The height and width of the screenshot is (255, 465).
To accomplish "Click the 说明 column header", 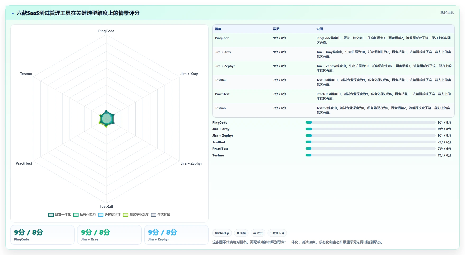I will pyautogui.click(x=320, y=29).
